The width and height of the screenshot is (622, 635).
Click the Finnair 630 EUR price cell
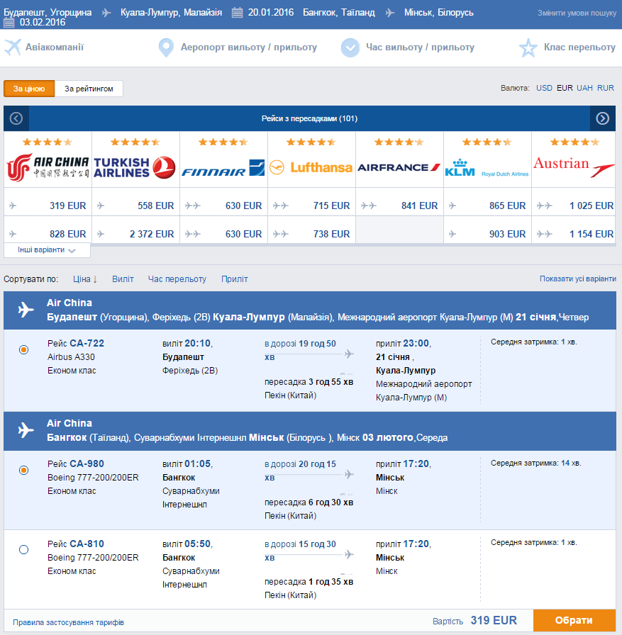click(x=223, y=206)
